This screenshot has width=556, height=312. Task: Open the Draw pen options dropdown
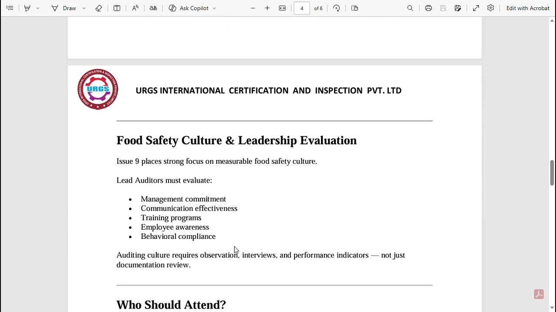pos(84,8)
